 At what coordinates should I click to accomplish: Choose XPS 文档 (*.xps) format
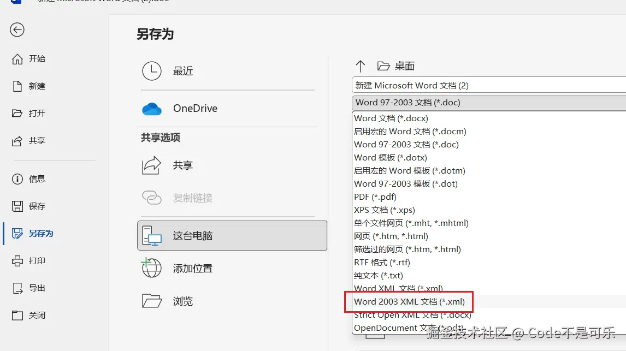(385, 210)
